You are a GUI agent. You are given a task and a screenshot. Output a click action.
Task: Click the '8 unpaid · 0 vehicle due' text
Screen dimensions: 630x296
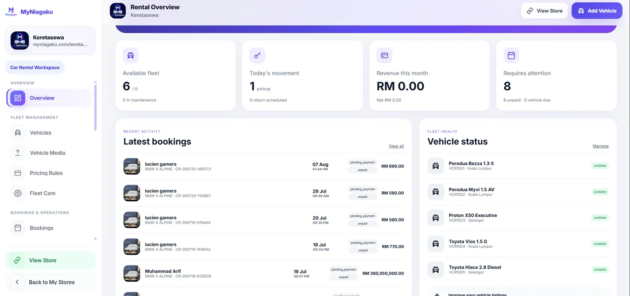[x=527, y=100]
